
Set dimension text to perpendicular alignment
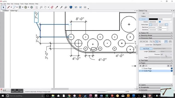coord(160,41)
